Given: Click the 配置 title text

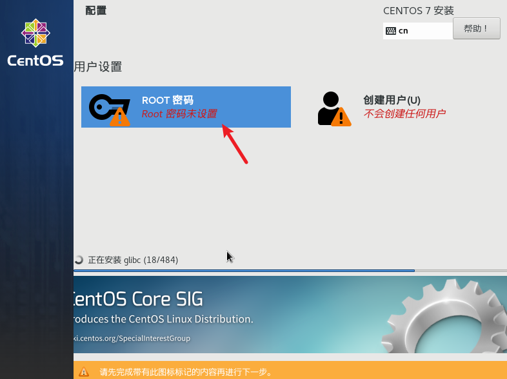Looking at the screenshot, I should point(95,11).
